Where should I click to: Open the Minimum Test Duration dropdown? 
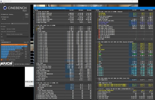(20, 24)
